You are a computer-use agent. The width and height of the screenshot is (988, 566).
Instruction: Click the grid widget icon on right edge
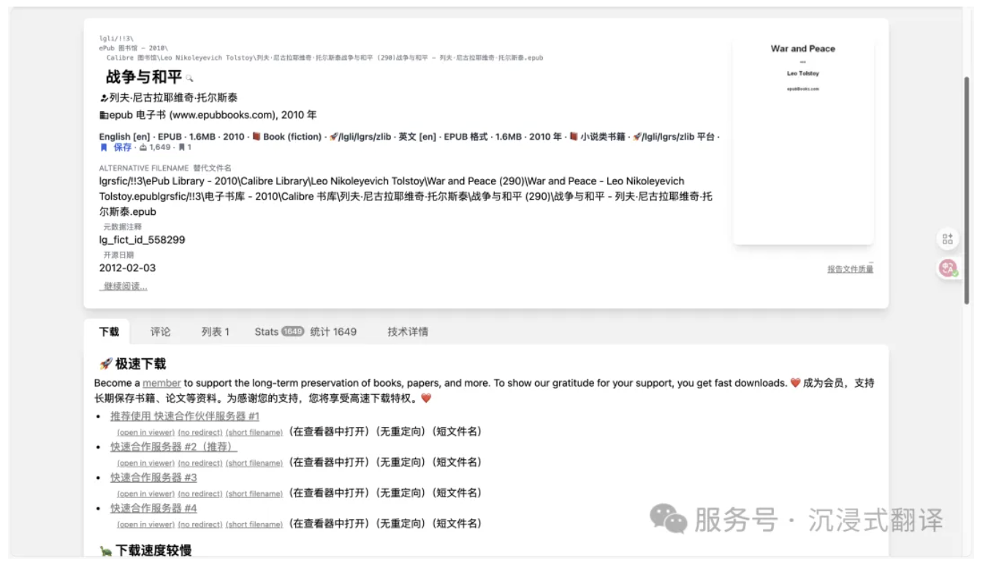948,238
